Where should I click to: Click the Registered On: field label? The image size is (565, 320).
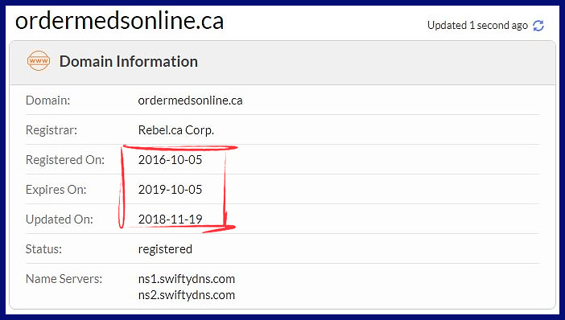click(65, 160)
